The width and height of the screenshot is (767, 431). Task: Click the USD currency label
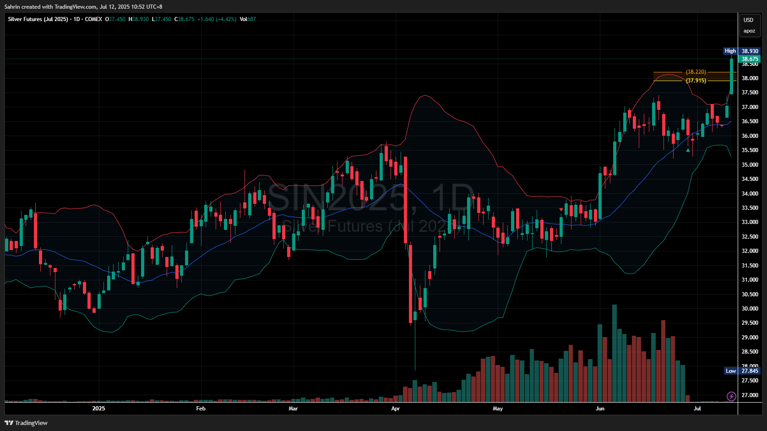(748, 20)
